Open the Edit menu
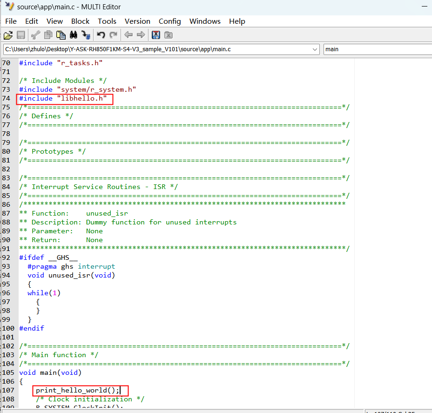This screenshot has width=432, height=413. click(x=32, y=21)
